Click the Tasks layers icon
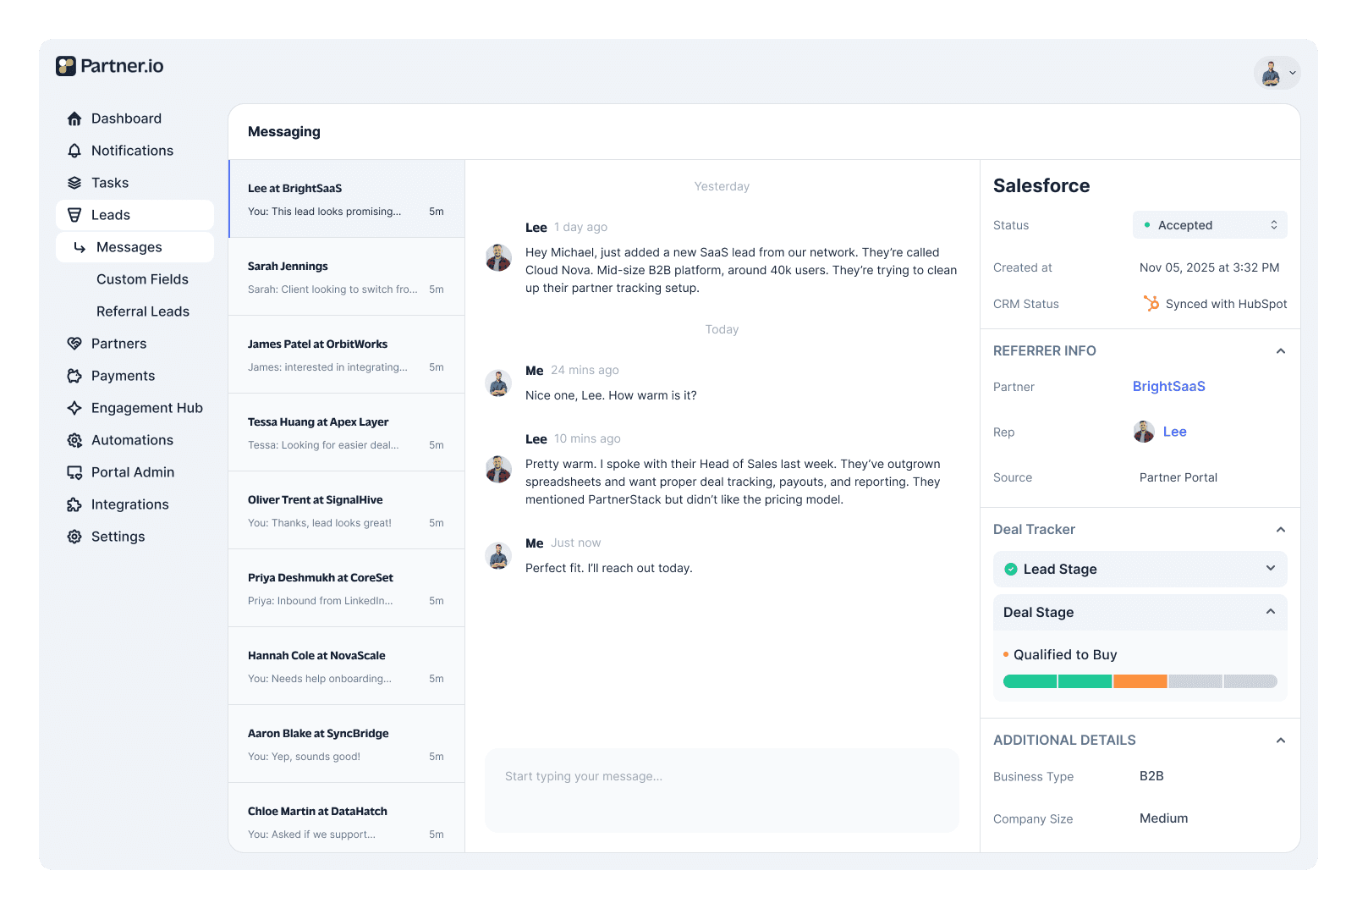This screenshot has height=909, width=1357. click(74, 183)
